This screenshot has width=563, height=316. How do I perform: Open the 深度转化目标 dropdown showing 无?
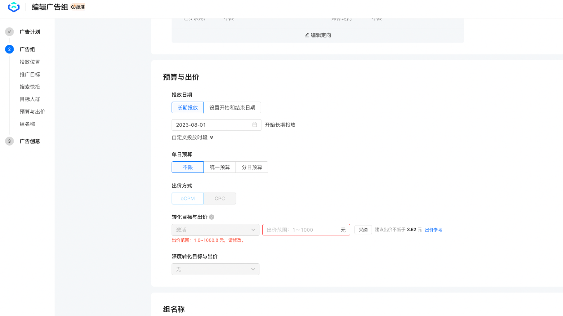click(x=215, y=269)
